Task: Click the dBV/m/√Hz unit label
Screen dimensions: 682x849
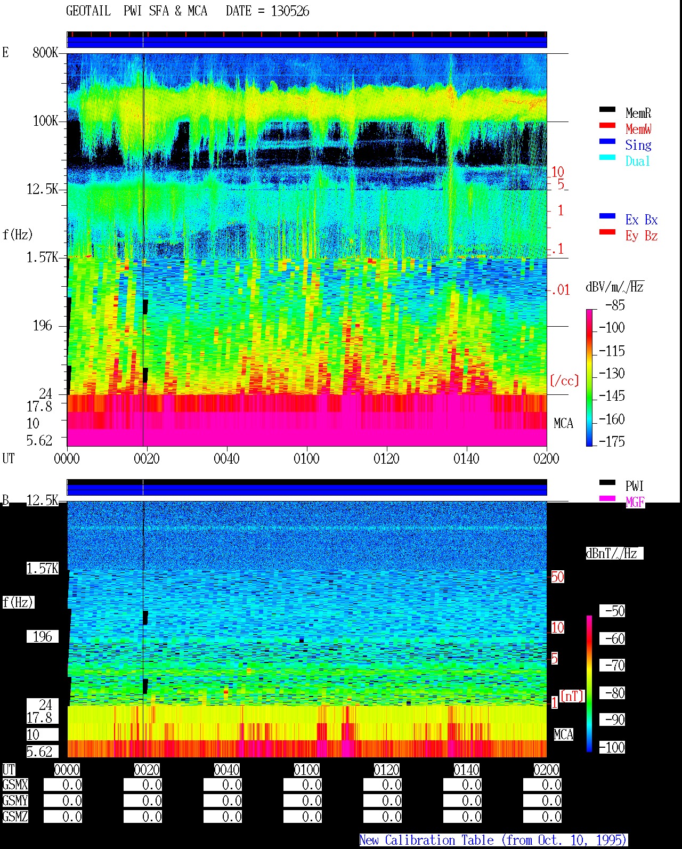Action: point(615,287)
